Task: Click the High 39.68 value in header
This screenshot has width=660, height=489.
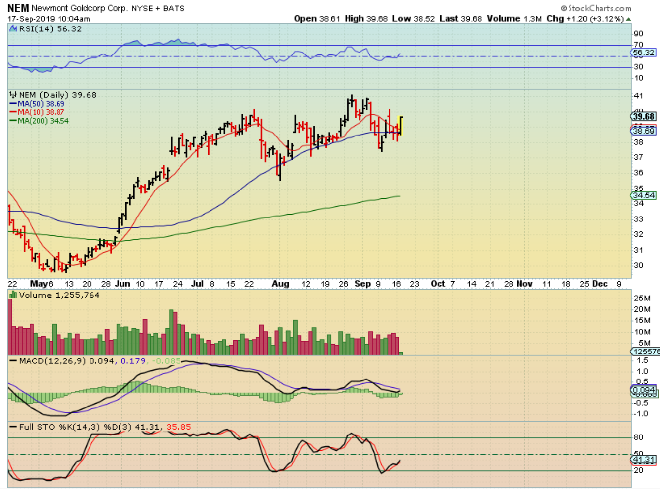Action: (366, 19)
